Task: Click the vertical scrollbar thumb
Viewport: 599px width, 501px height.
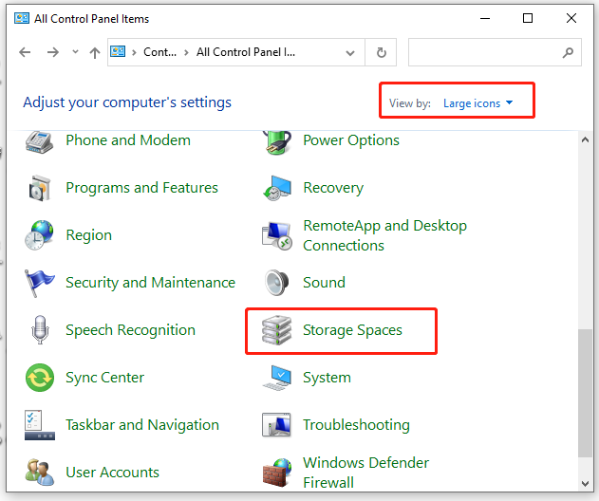Action: pyautogui.click(x=585, y=394)
